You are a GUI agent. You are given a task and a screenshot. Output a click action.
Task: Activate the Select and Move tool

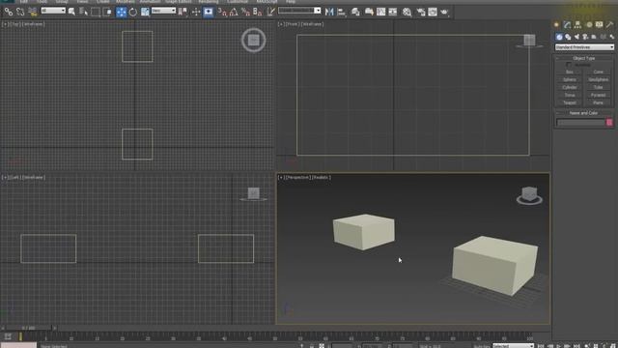coord(122,13)
